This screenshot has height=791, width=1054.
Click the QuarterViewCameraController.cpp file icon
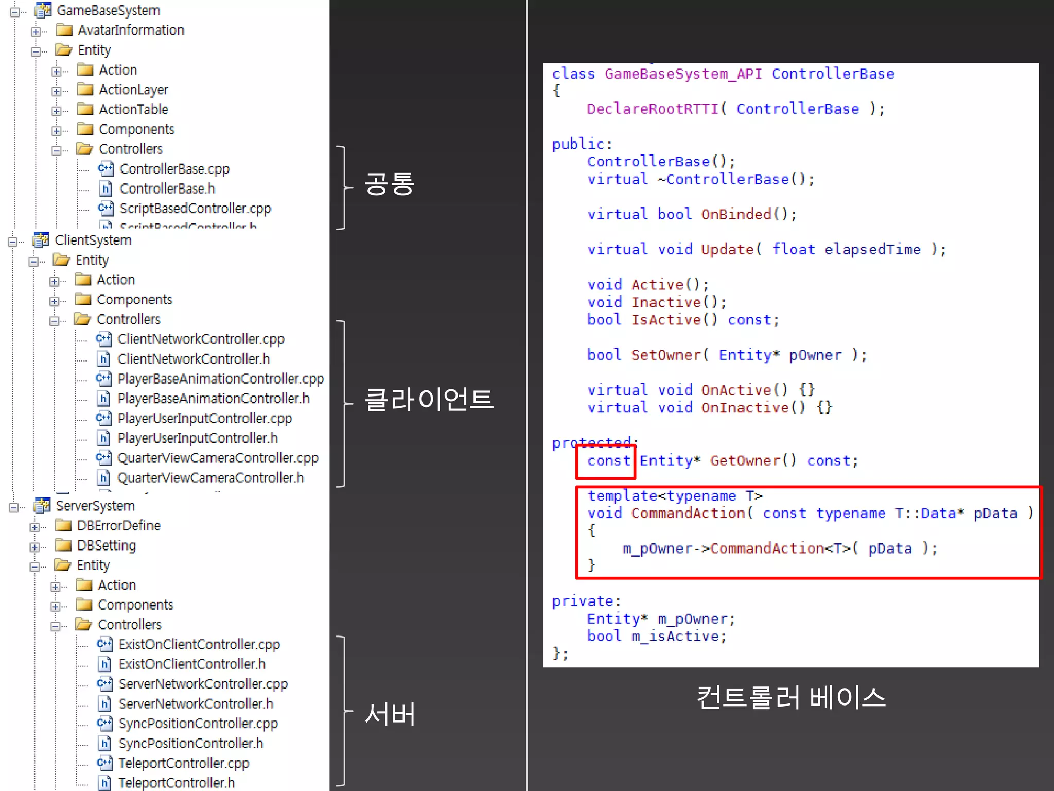click(x=103, y=458)
